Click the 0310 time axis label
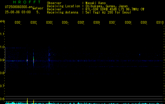The image size is (165, 104). click(160, 22)
